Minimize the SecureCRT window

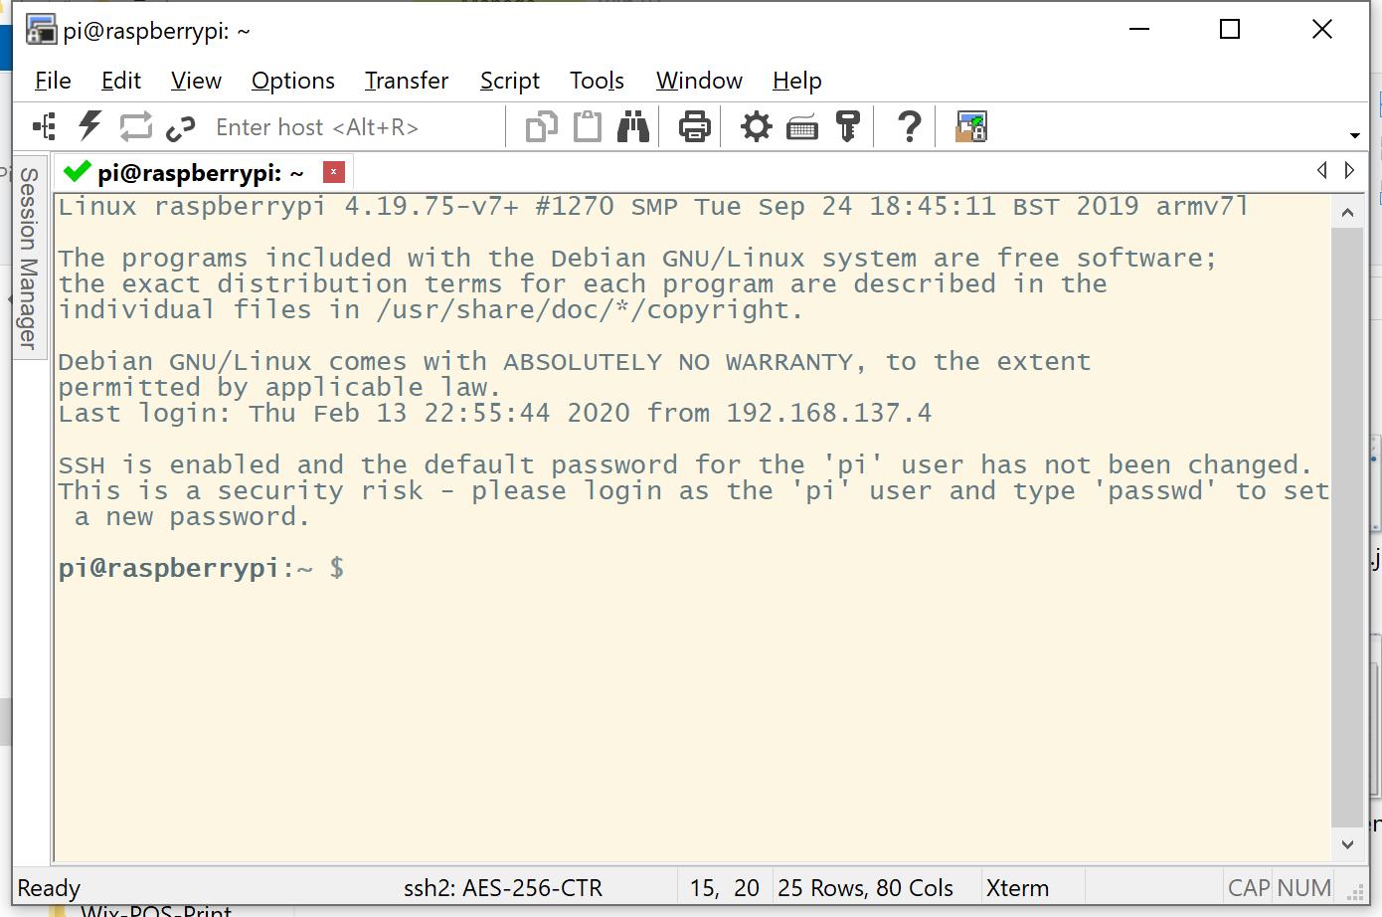point(1139,30)
